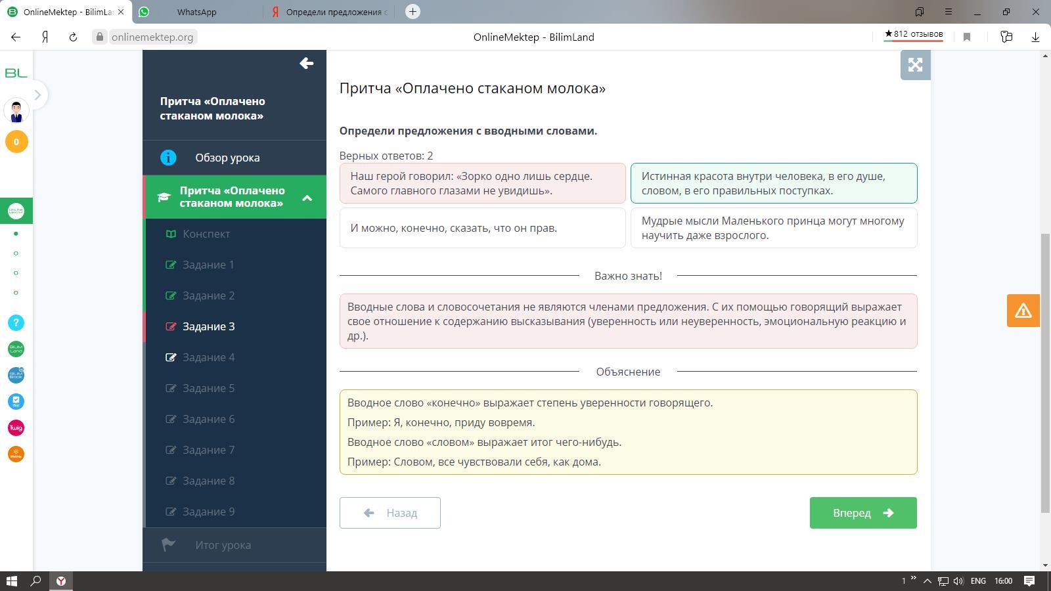
Task: Open the password manager key icon
Action: click(1006, 37)
